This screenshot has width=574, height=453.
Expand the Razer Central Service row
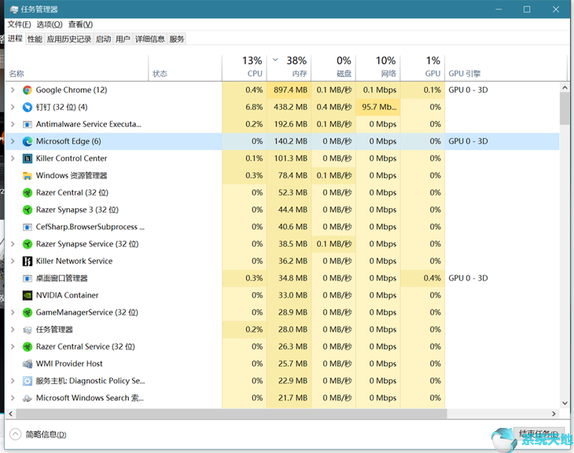pyautogui.click(x=13, y=347)
